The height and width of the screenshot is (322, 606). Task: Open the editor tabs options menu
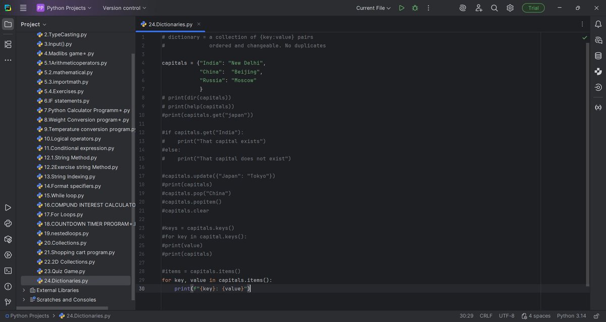pyautogui.click(x=582, y=24)
